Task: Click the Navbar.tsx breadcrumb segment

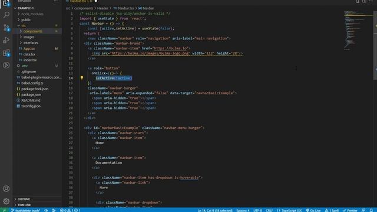Action: tap(124, 8)
